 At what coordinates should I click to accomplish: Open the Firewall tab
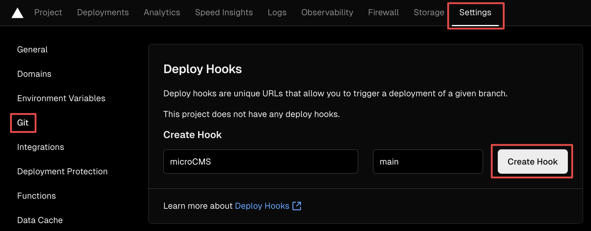point(383,12)
